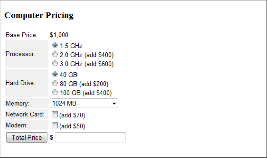Click inside the total price field
267x158 pixels.
coord(90,137)
